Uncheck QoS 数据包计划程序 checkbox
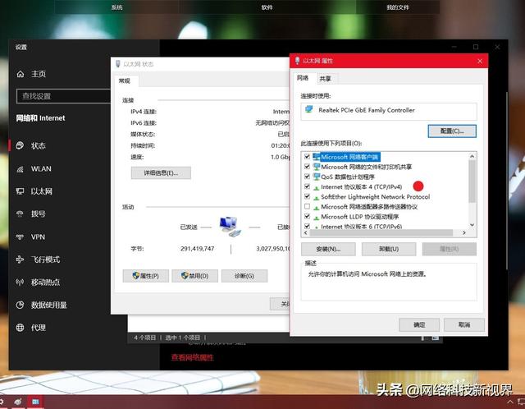 click(x=307, y=177)
